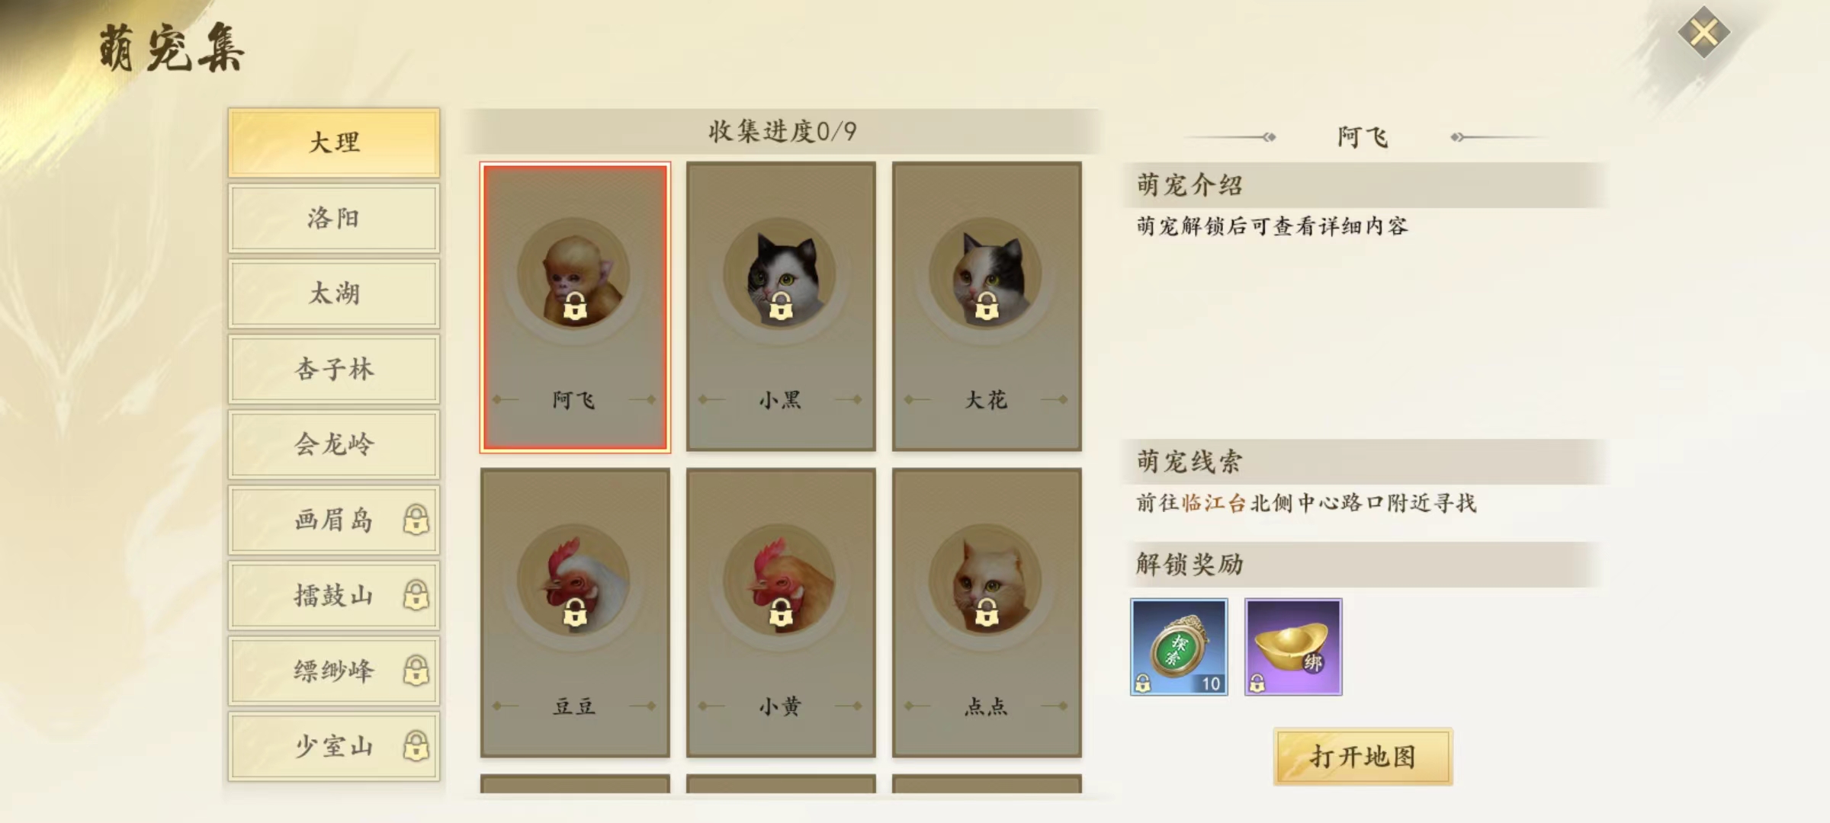
Task: Open the 会龙岭 region tab
Action: click(x=334, y=444)
